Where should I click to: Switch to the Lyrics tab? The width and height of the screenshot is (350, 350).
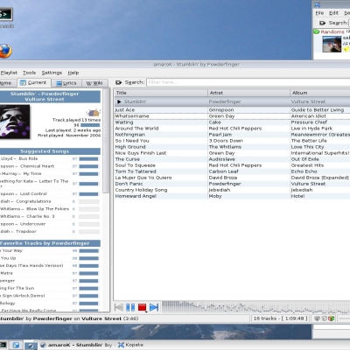pos(66,83)
